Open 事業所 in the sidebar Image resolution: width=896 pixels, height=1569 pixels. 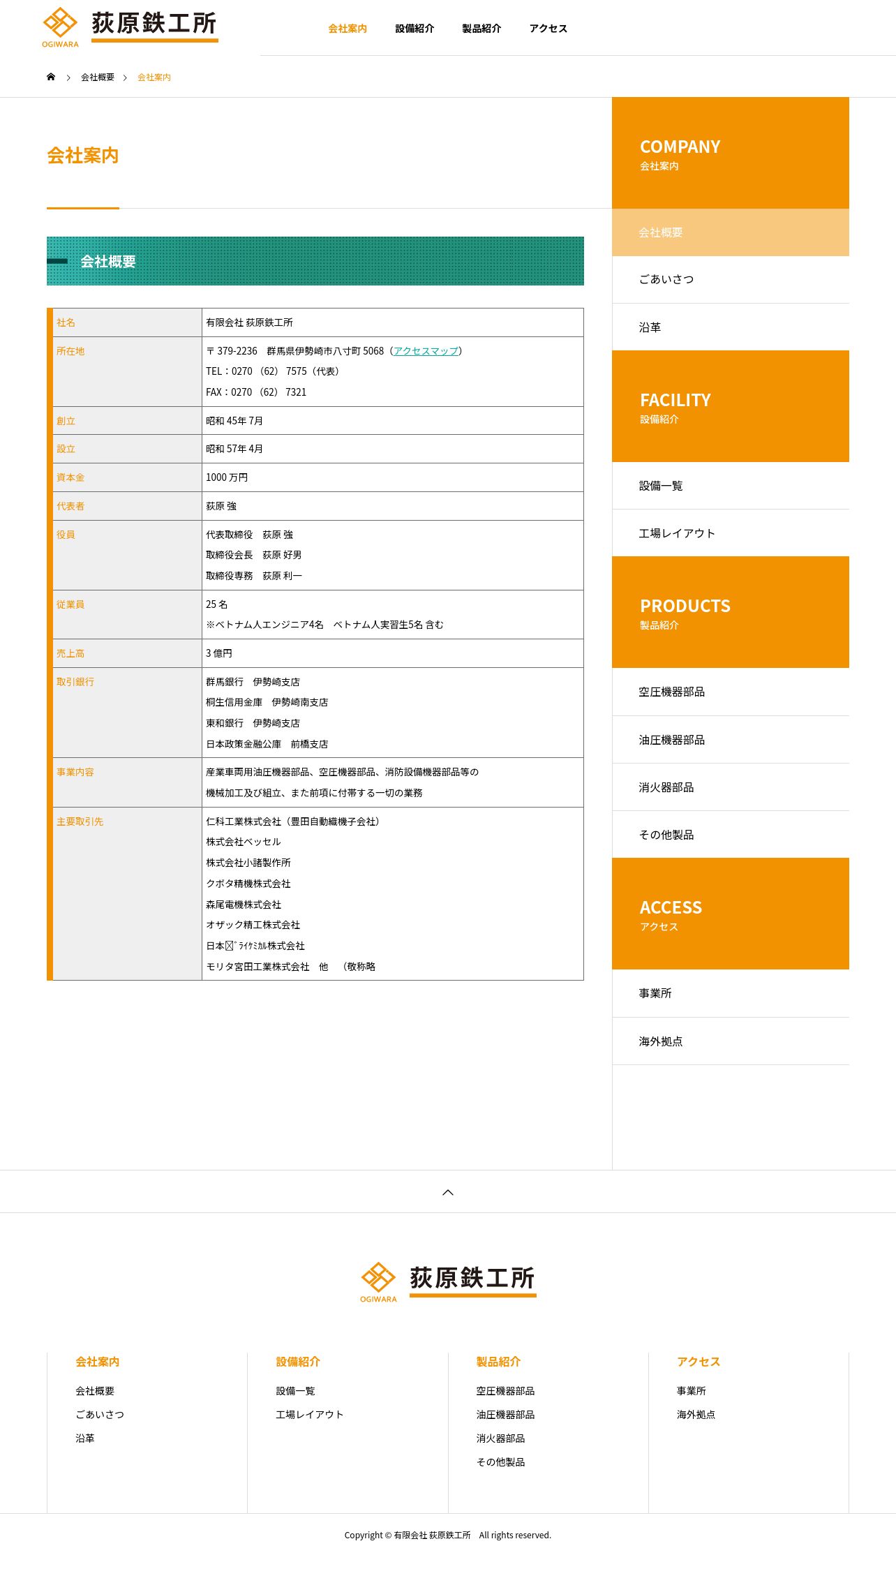coord(731,993)
